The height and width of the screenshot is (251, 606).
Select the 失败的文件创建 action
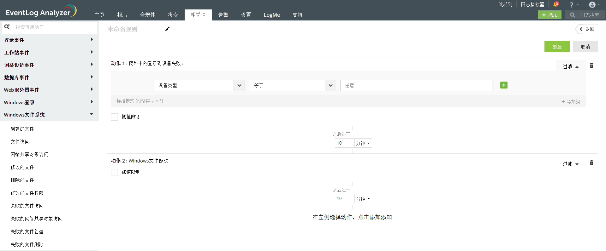point(27,231)
